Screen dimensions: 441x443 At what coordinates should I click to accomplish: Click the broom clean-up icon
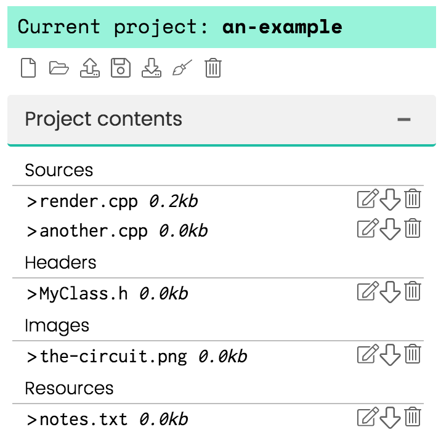[182, 68]
